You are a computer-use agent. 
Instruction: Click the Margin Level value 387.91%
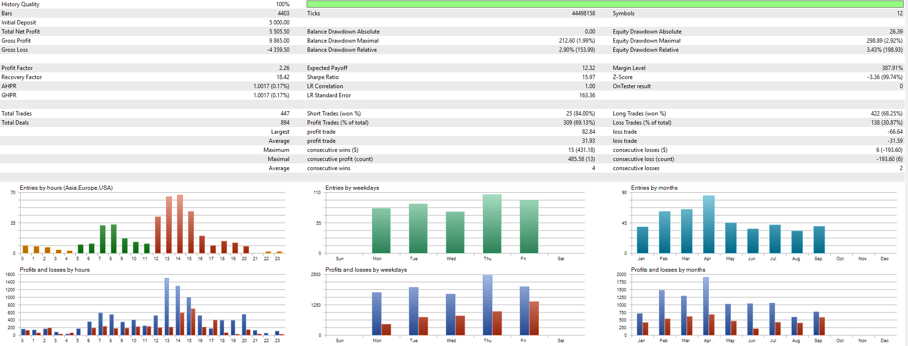coord(892,68)
